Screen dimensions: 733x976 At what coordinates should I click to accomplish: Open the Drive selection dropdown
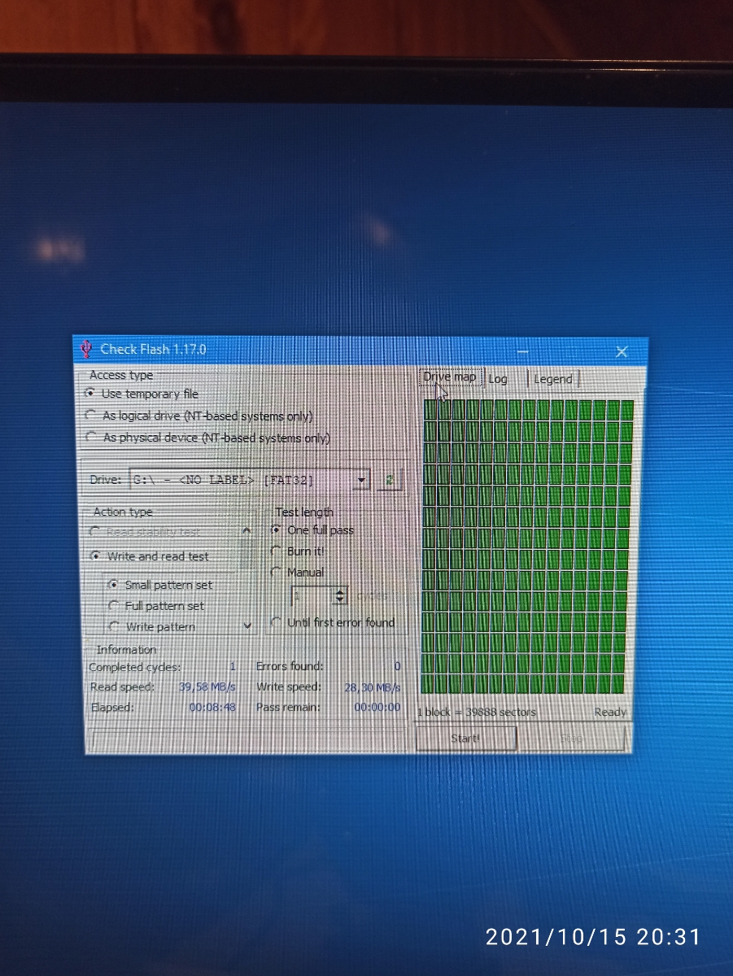click(361, 480)
